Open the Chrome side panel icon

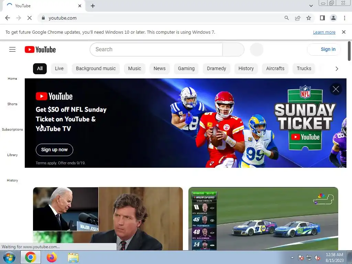(322, 18)
